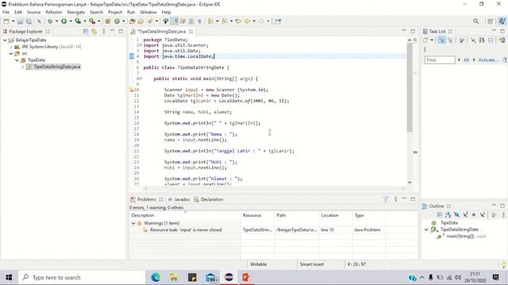Toggle Hide Completed Tasks X icon
Screen dimensions: 508x285
[473, 40]
